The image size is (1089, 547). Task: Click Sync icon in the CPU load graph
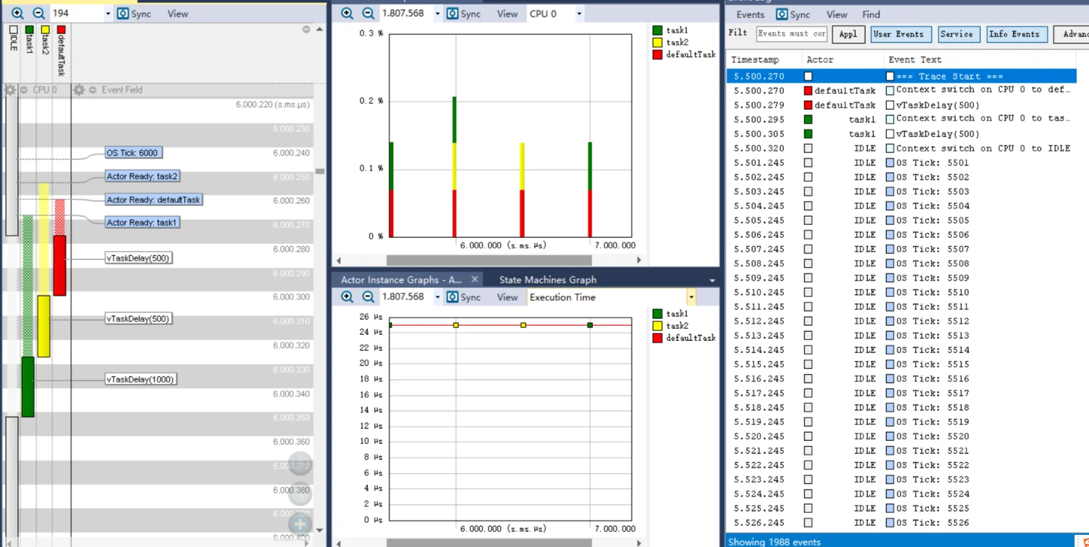click(x=453, y=14)
